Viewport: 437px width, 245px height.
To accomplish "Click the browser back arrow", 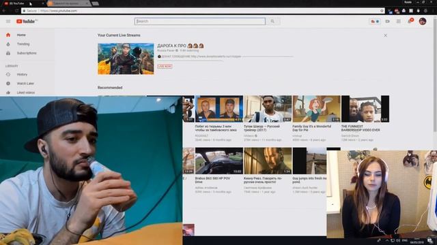I will click(x=4, y=11).
